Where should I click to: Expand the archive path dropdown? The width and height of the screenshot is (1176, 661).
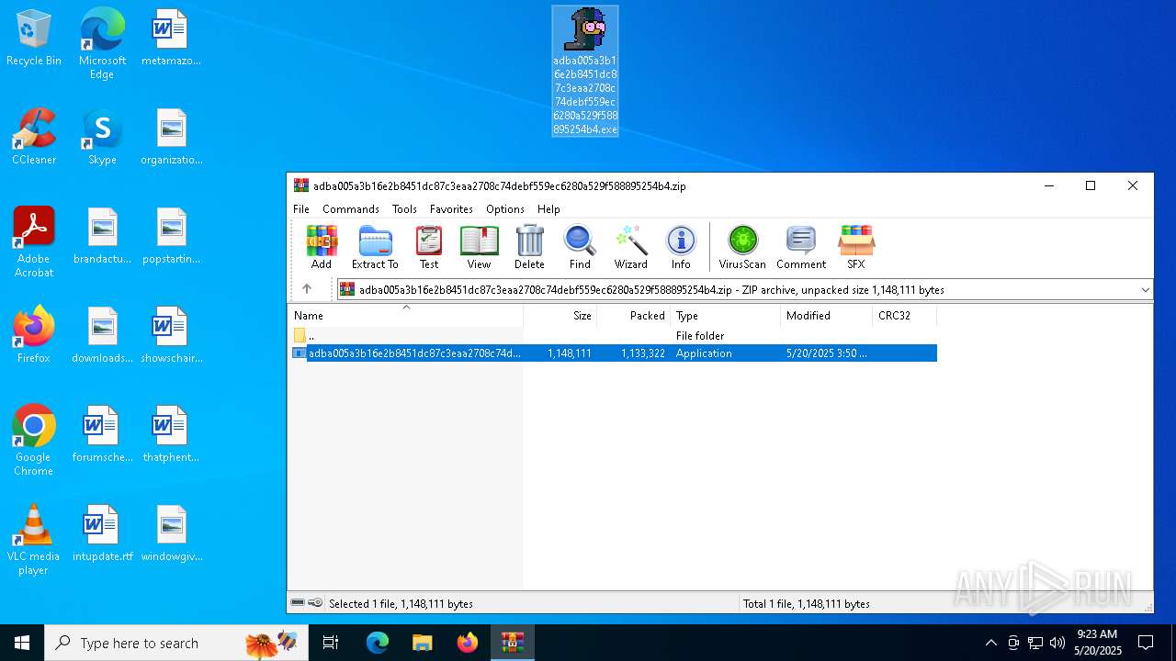(x=1145, y=290)
